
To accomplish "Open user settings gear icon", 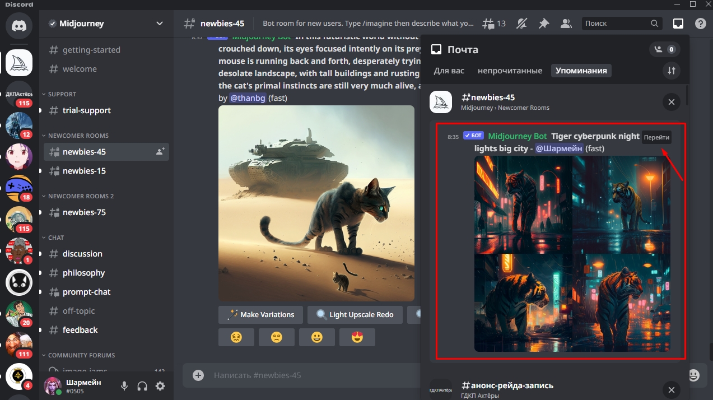I will (x=160, y=386).
